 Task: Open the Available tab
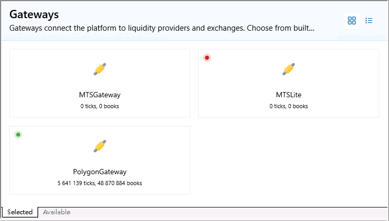tap(57, 212)
